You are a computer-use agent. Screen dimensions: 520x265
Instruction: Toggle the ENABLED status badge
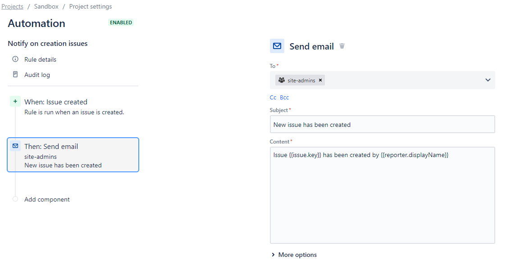(120, 22)
